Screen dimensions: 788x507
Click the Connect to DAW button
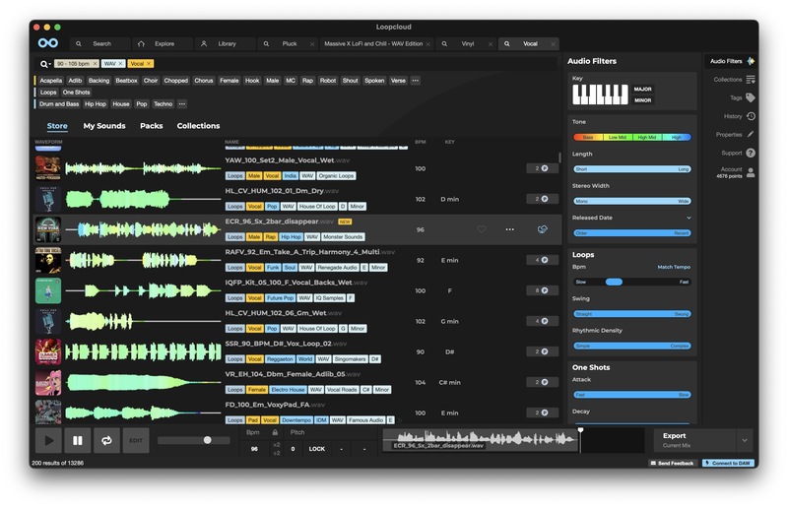(x=728, y=463)
